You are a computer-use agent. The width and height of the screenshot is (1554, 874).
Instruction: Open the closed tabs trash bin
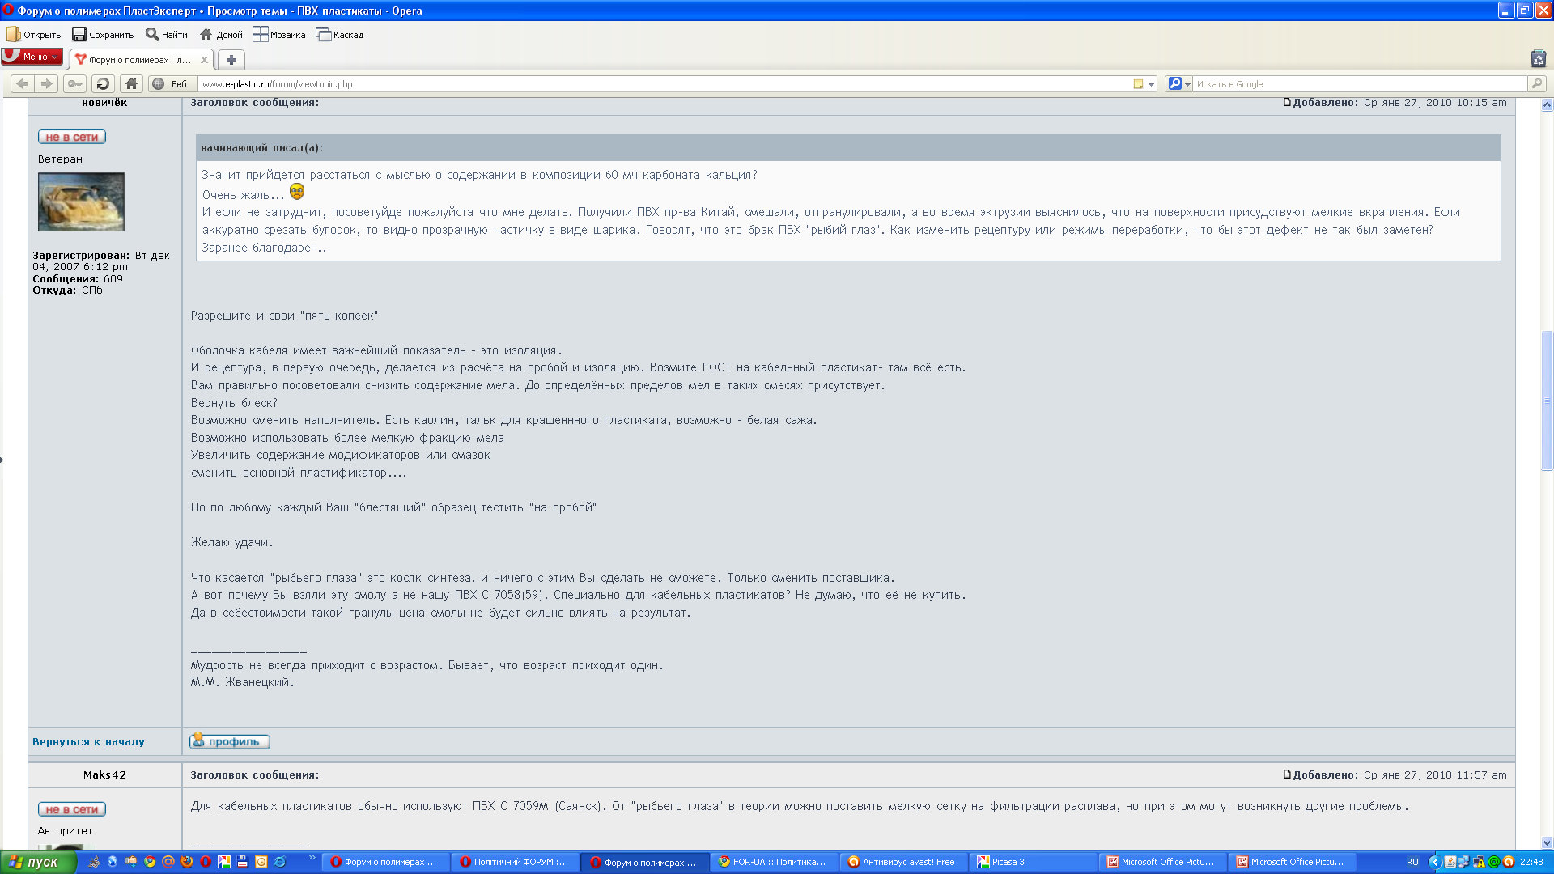(1539, 58)
